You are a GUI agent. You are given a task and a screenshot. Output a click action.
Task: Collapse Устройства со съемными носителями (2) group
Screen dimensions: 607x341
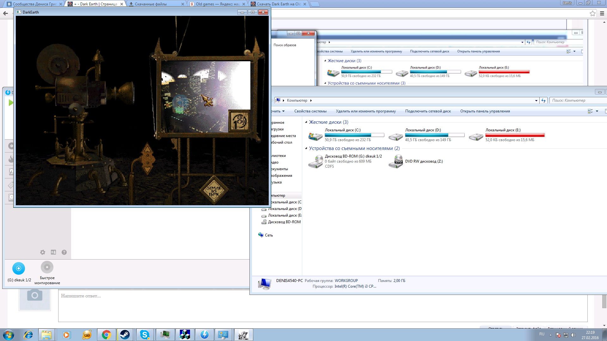tap(306, 148)
